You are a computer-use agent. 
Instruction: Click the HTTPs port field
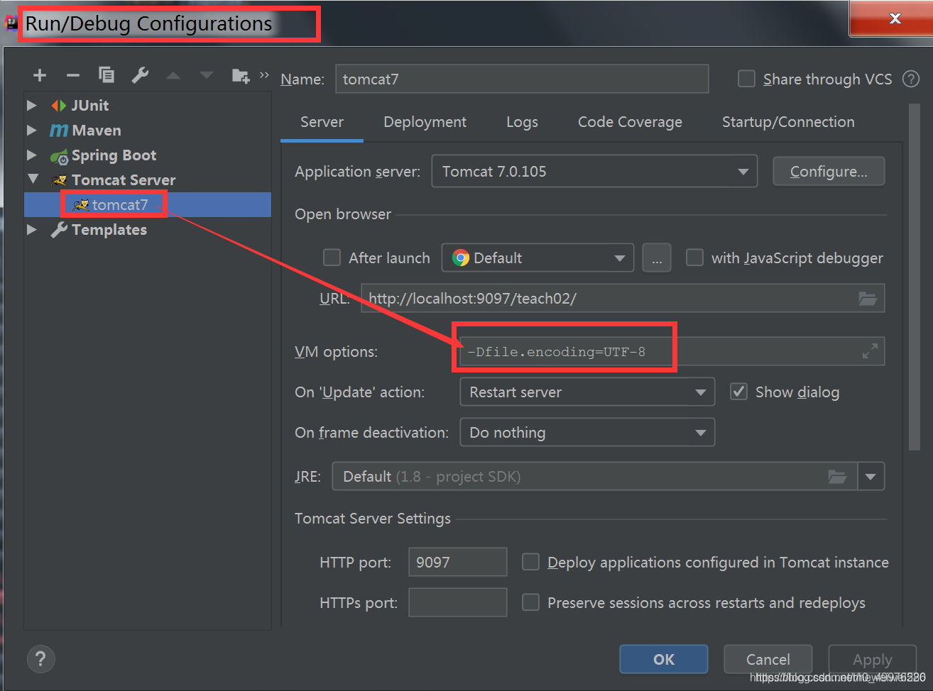(x=457, y=602)
